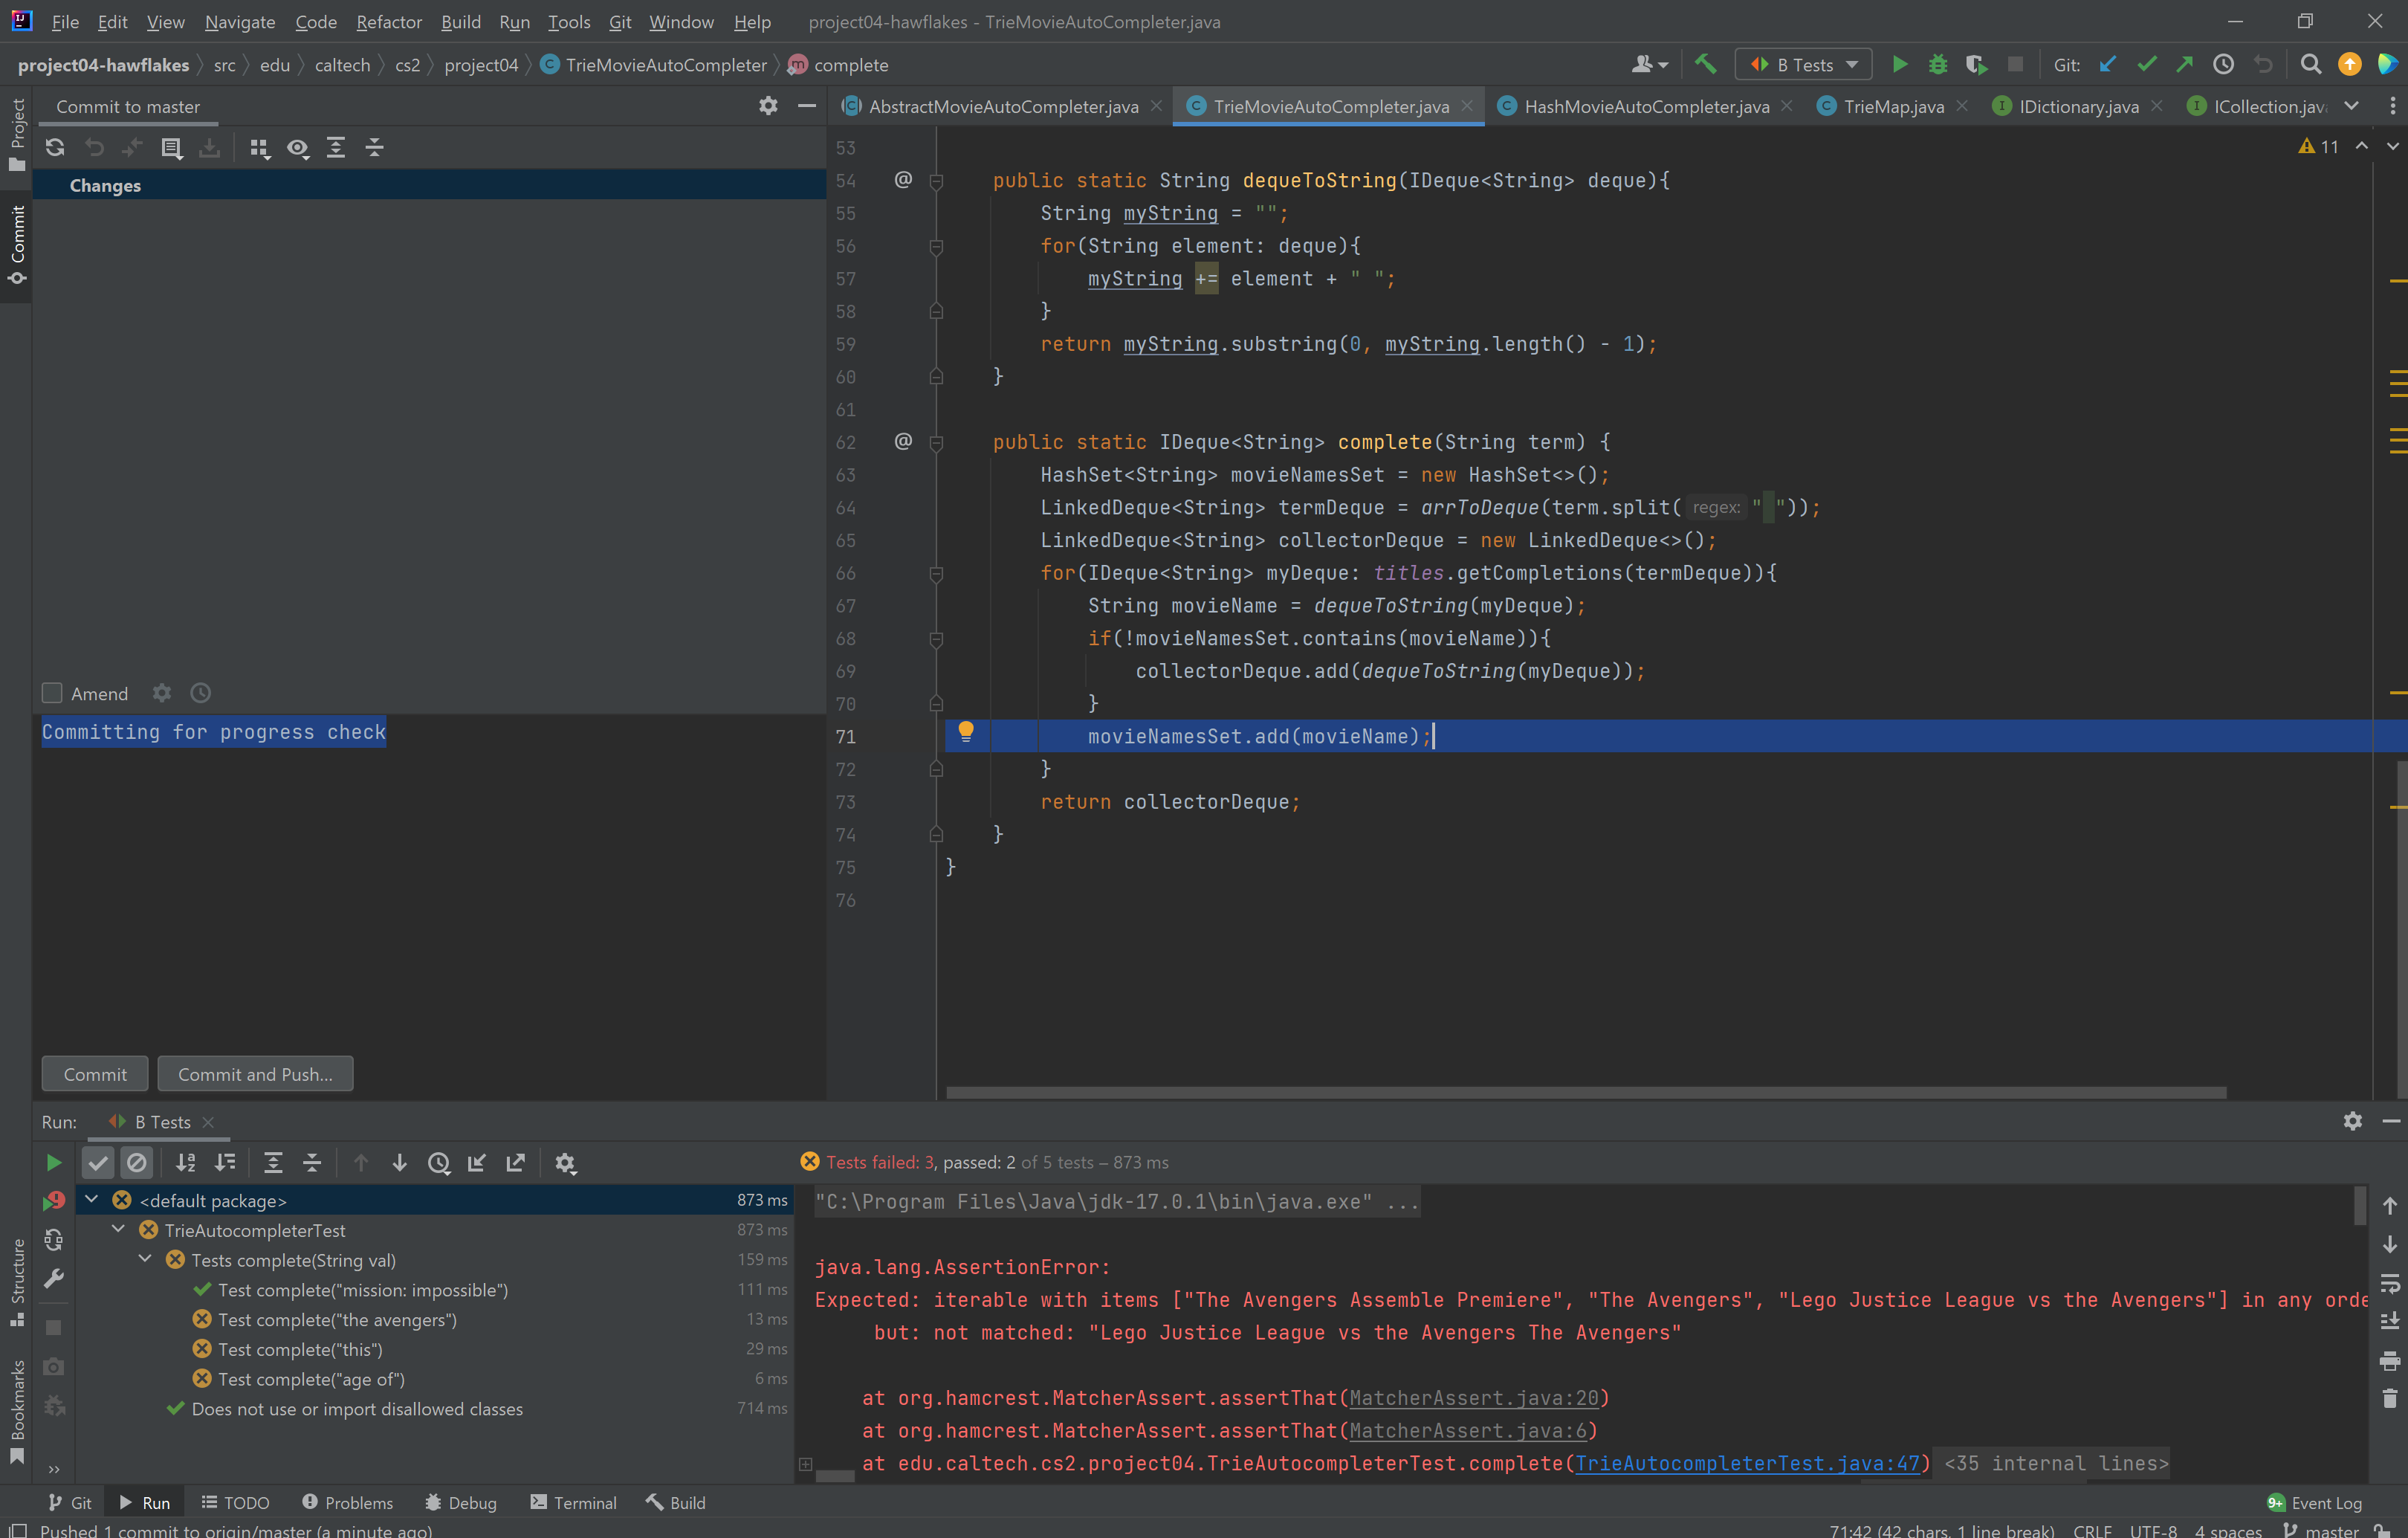
Task: Open the Refactor menu
Action: click(389, 21)
